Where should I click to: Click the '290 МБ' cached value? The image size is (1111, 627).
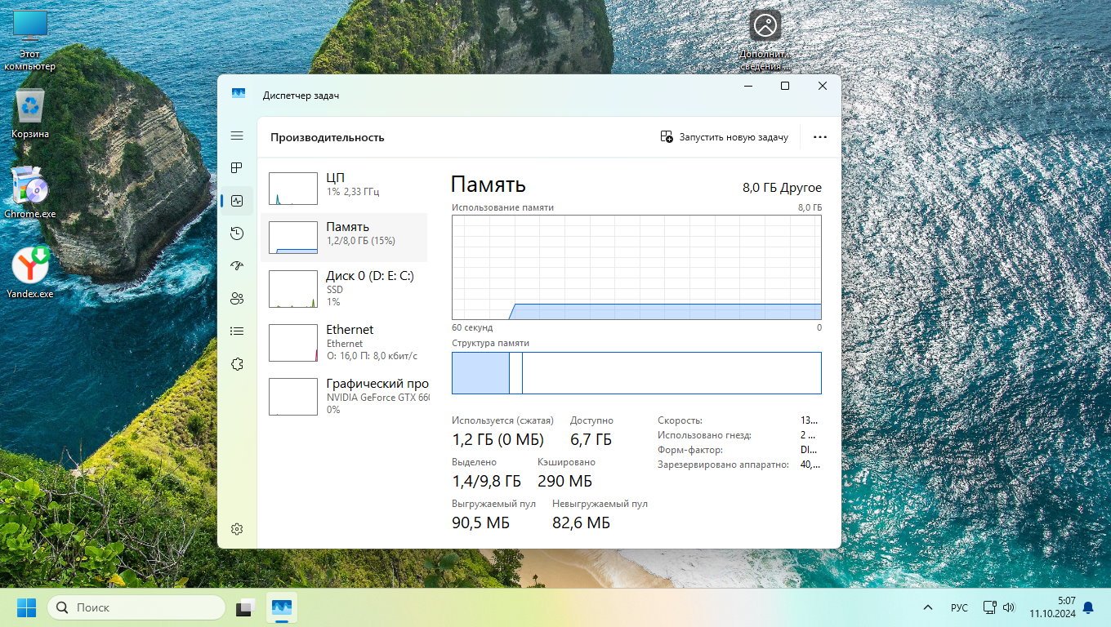pos(564,482)
